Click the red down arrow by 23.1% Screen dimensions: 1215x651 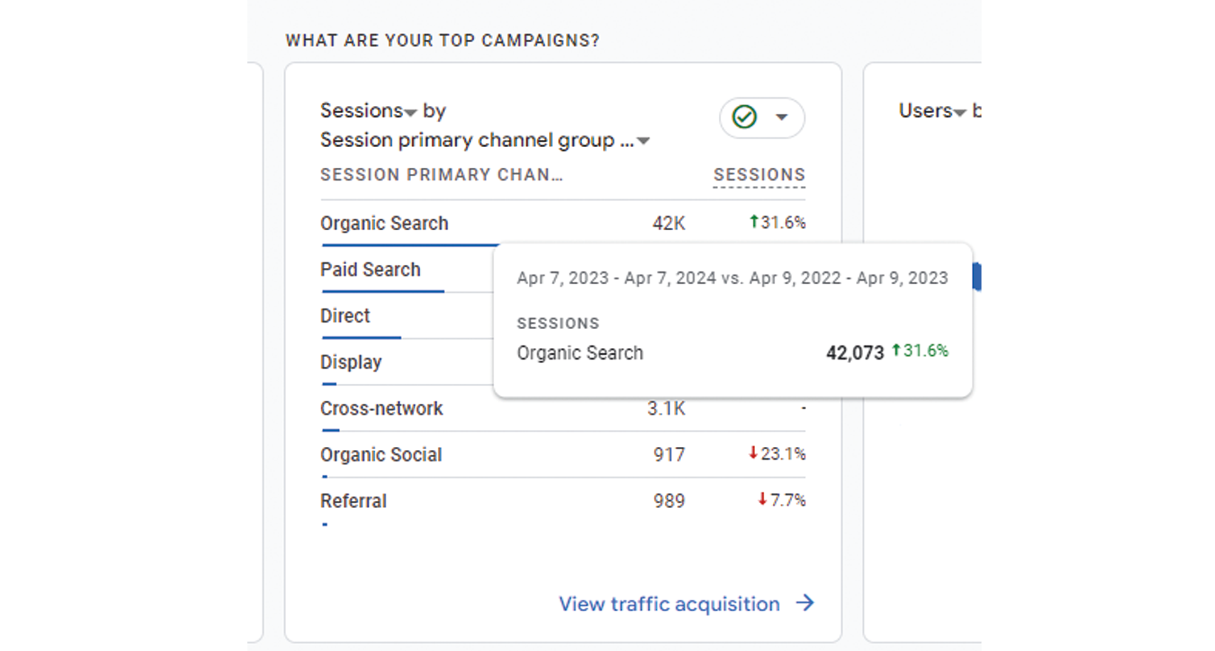[753, 453]
